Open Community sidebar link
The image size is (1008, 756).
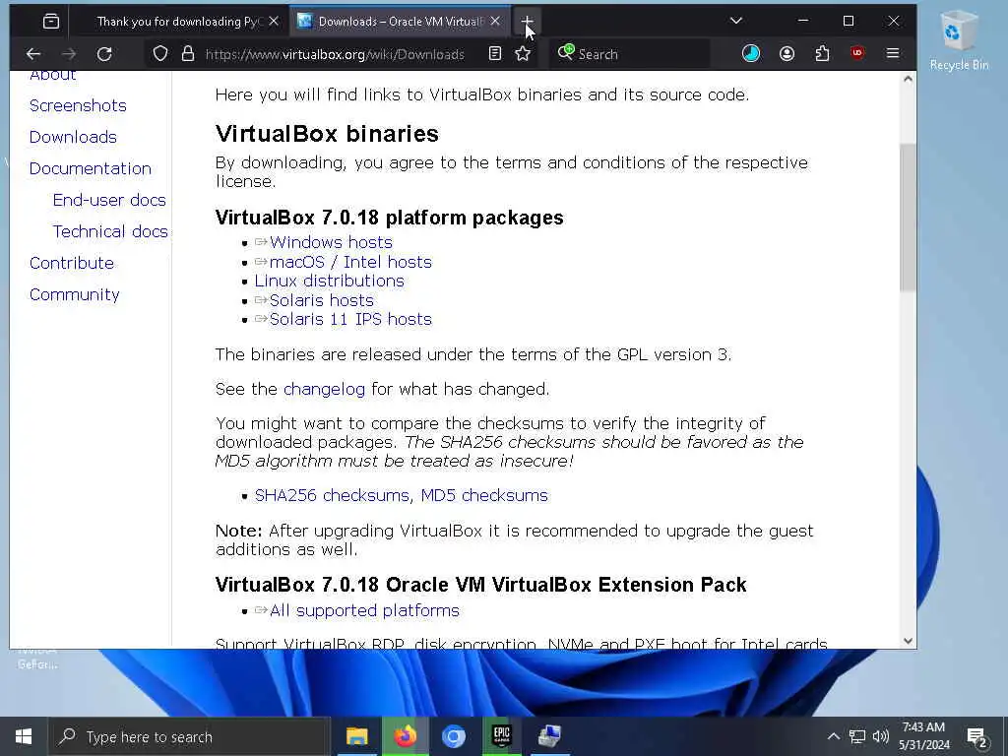coord(75,294)
